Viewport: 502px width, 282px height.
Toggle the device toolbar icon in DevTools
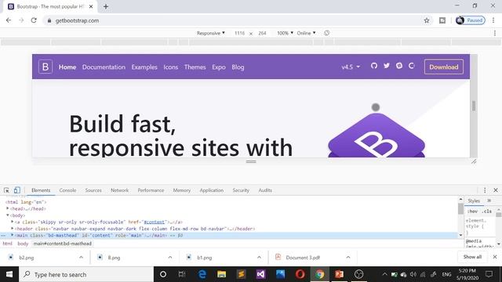pos(17,190)
